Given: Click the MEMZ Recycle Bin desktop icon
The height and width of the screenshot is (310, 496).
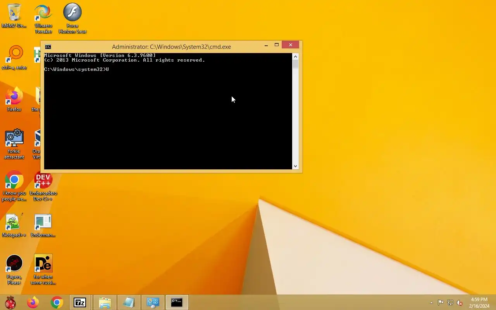Looking at the screenshot, I should (x=14, y=16).
